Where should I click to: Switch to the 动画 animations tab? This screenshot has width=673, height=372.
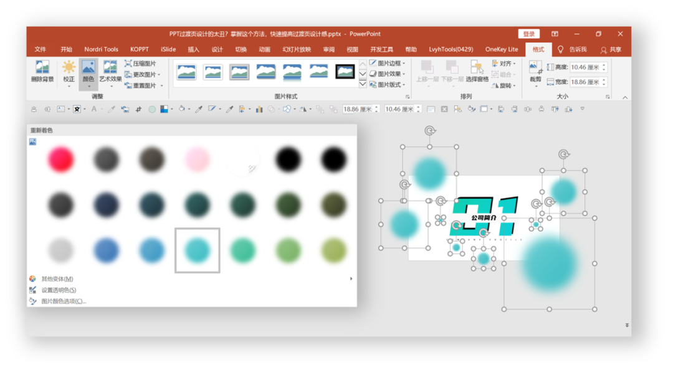point(264,49)
